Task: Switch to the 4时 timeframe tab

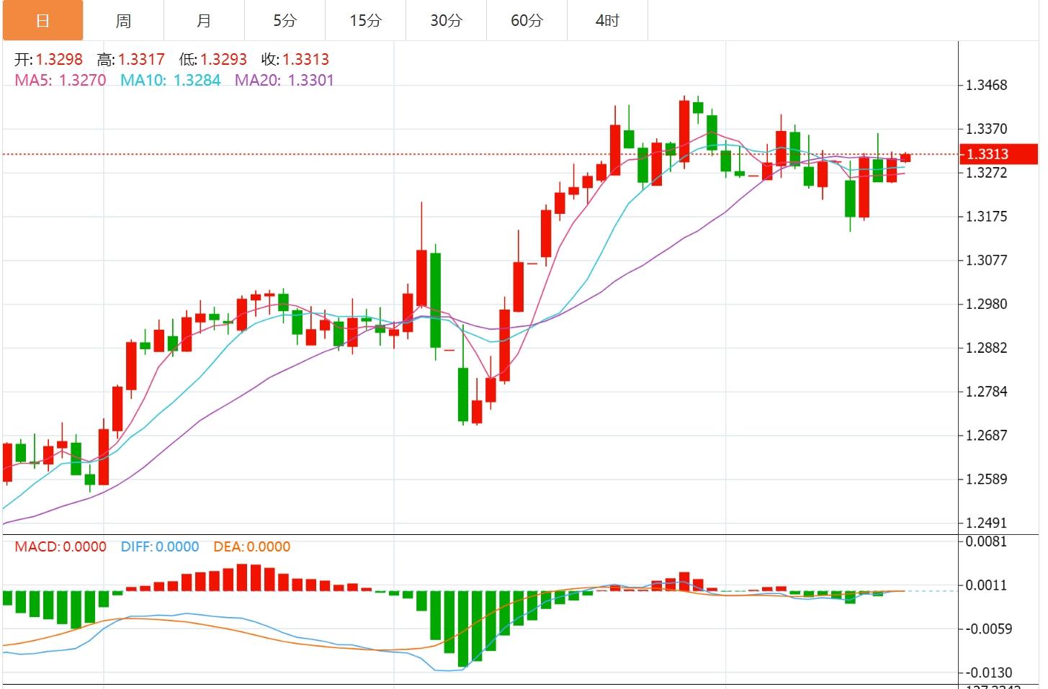Action: point(607,21)
